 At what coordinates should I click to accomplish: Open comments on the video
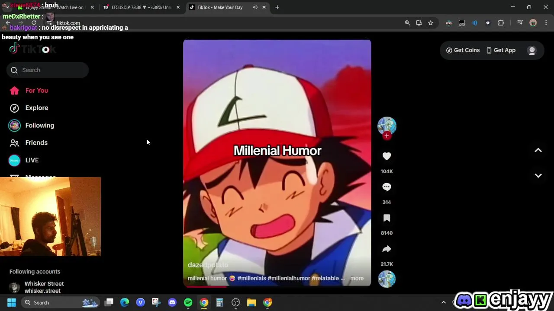tap(387, 187)
